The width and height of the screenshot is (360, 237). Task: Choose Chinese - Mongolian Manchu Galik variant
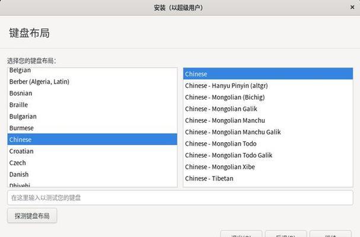268,132
